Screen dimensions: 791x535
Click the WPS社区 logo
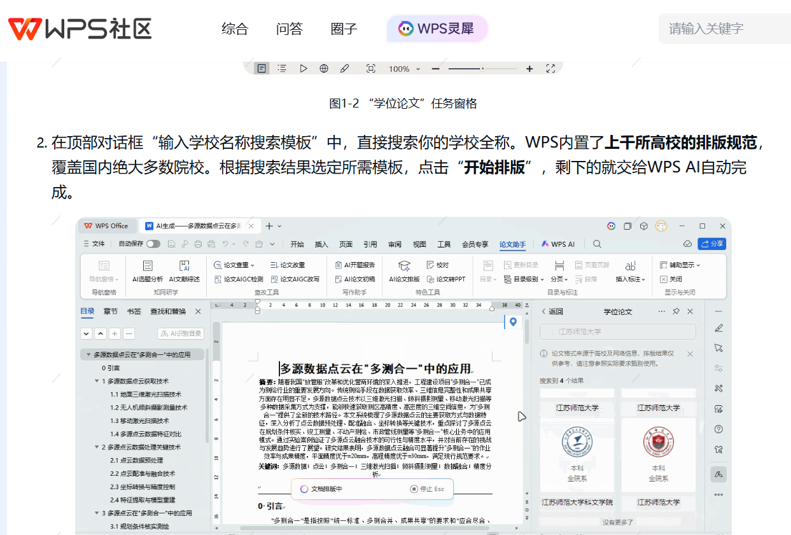pyautogui.click(x=80, y=29)
